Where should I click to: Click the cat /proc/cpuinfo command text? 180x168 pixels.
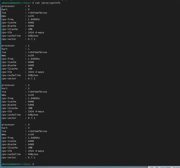coord(48,3)
